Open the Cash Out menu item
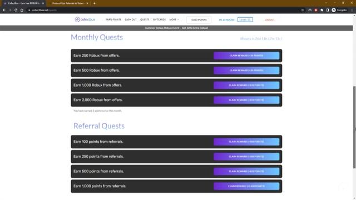The image size is (356, 200). [131, 20]
